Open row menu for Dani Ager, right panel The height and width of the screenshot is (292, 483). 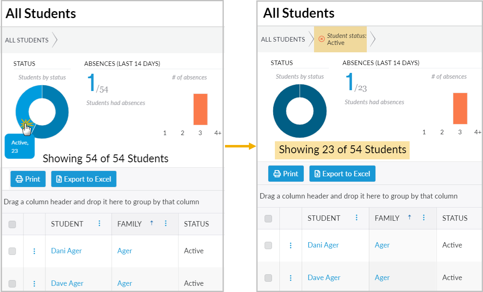coord(291,245)
